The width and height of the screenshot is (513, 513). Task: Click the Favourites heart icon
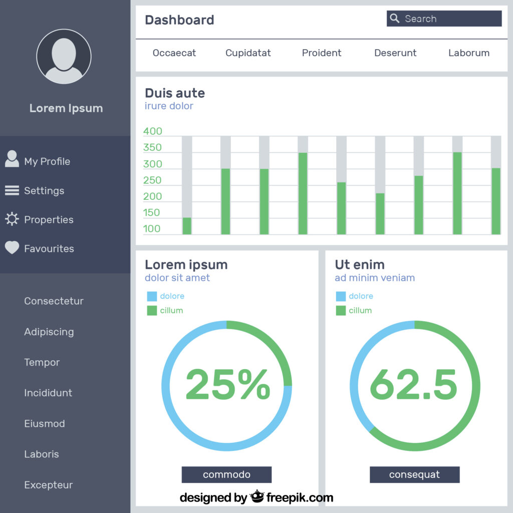pyautogui.click(x=12, y=248)
